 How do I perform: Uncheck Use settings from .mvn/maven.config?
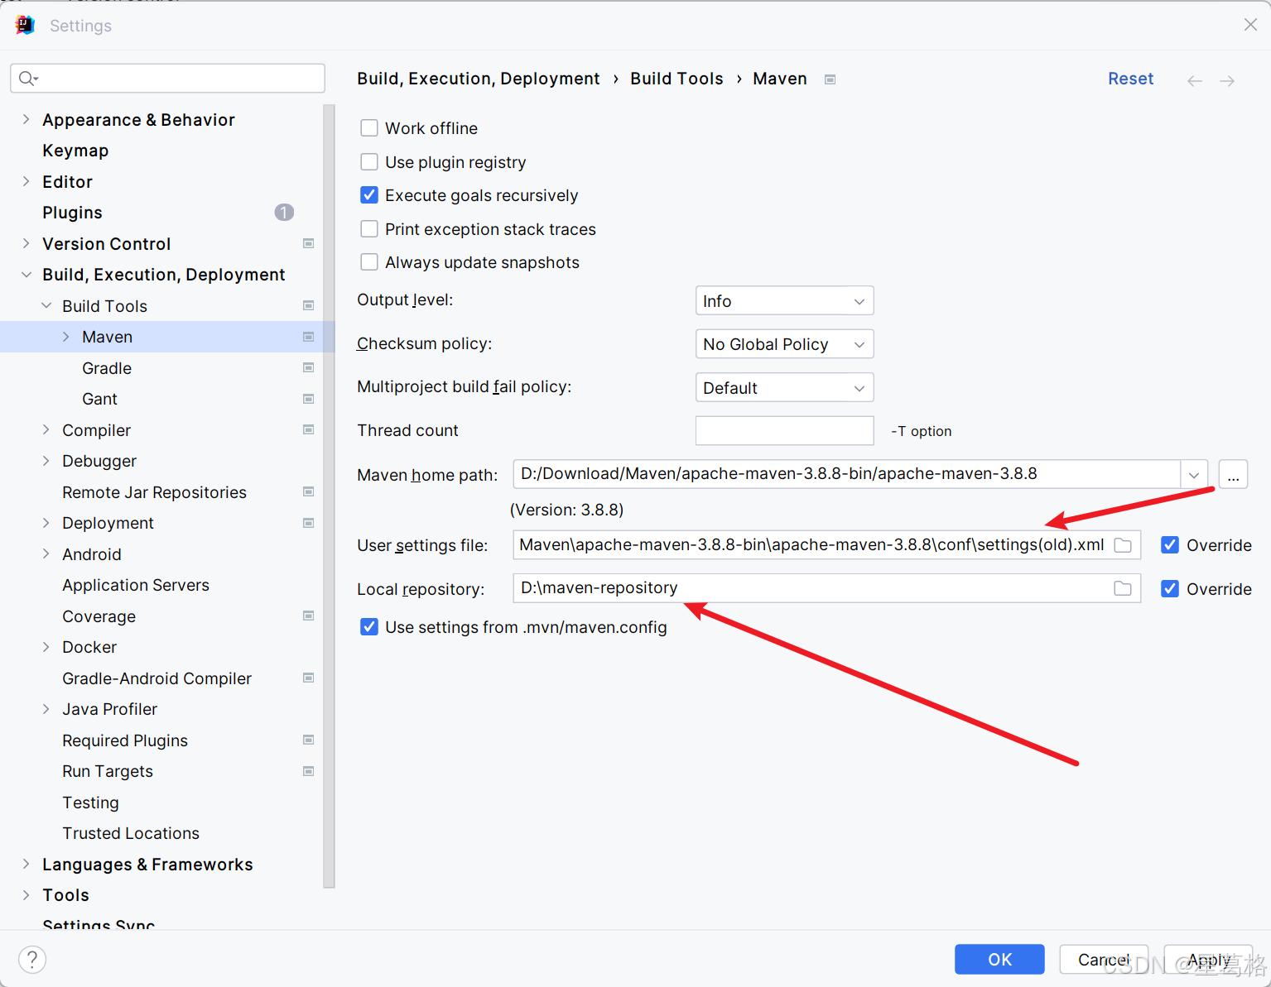(x=369, y=627)
